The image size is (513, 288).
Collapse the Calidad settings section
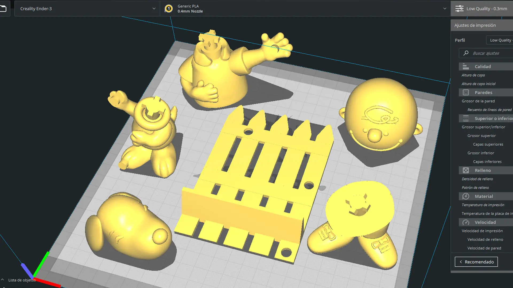(486, 66)
